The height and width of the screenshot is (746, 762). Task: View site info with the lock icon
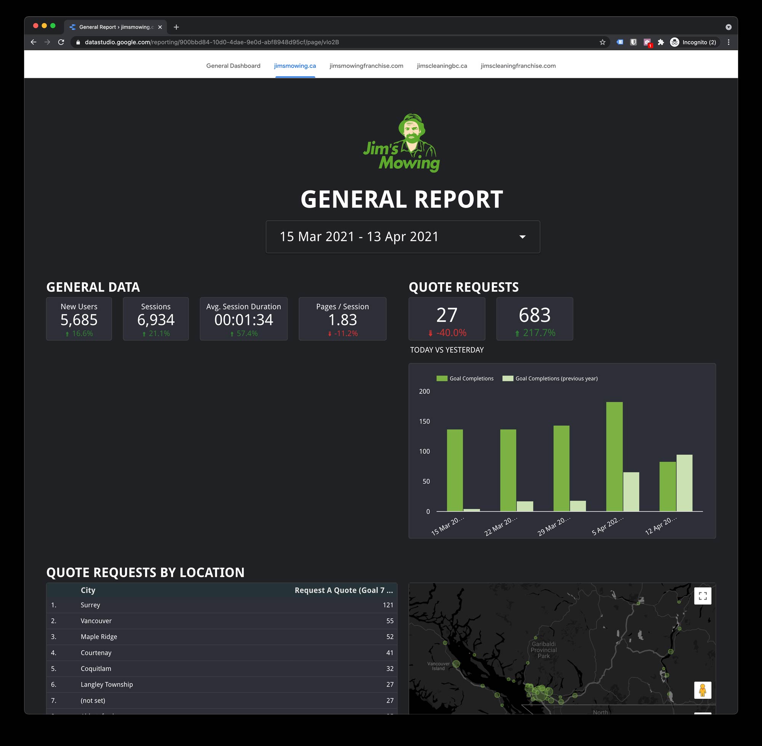point(78,42)
